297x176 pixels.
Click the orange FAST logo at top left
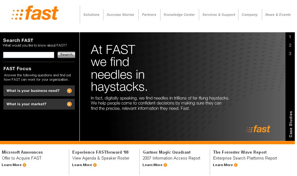click(x=35, y=13)
